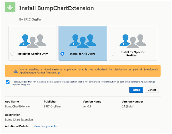Viewport: 172px width, 134px height.
Task: Click the Install for All Users label
Action: [83, 54]
